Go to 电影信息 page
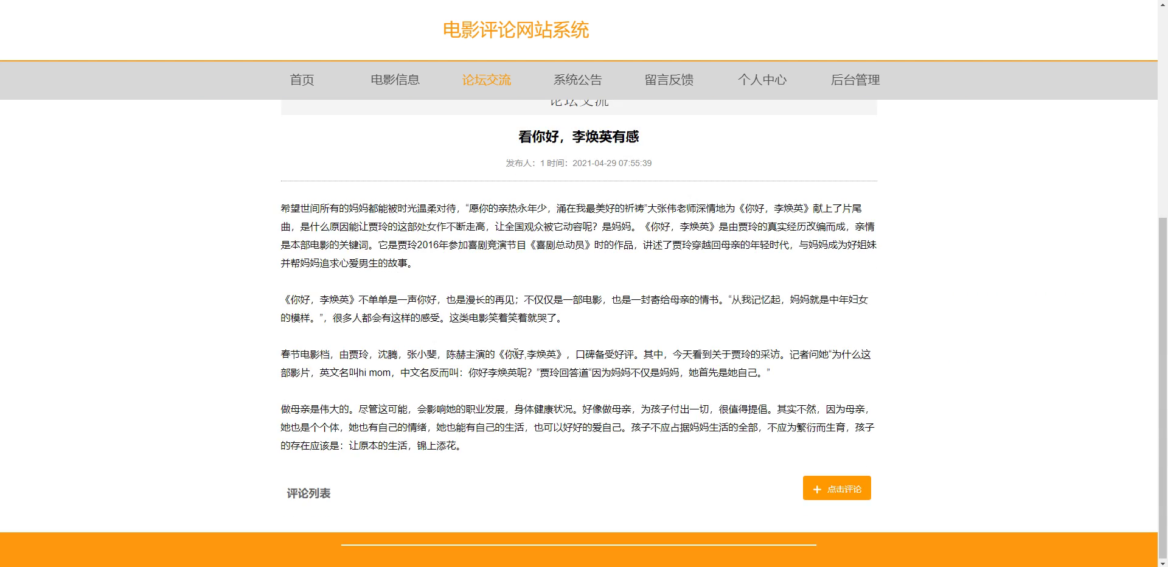 point(395,80)
